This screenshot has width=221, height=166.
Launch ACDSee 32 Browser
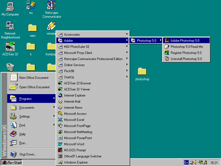[93, 83]
